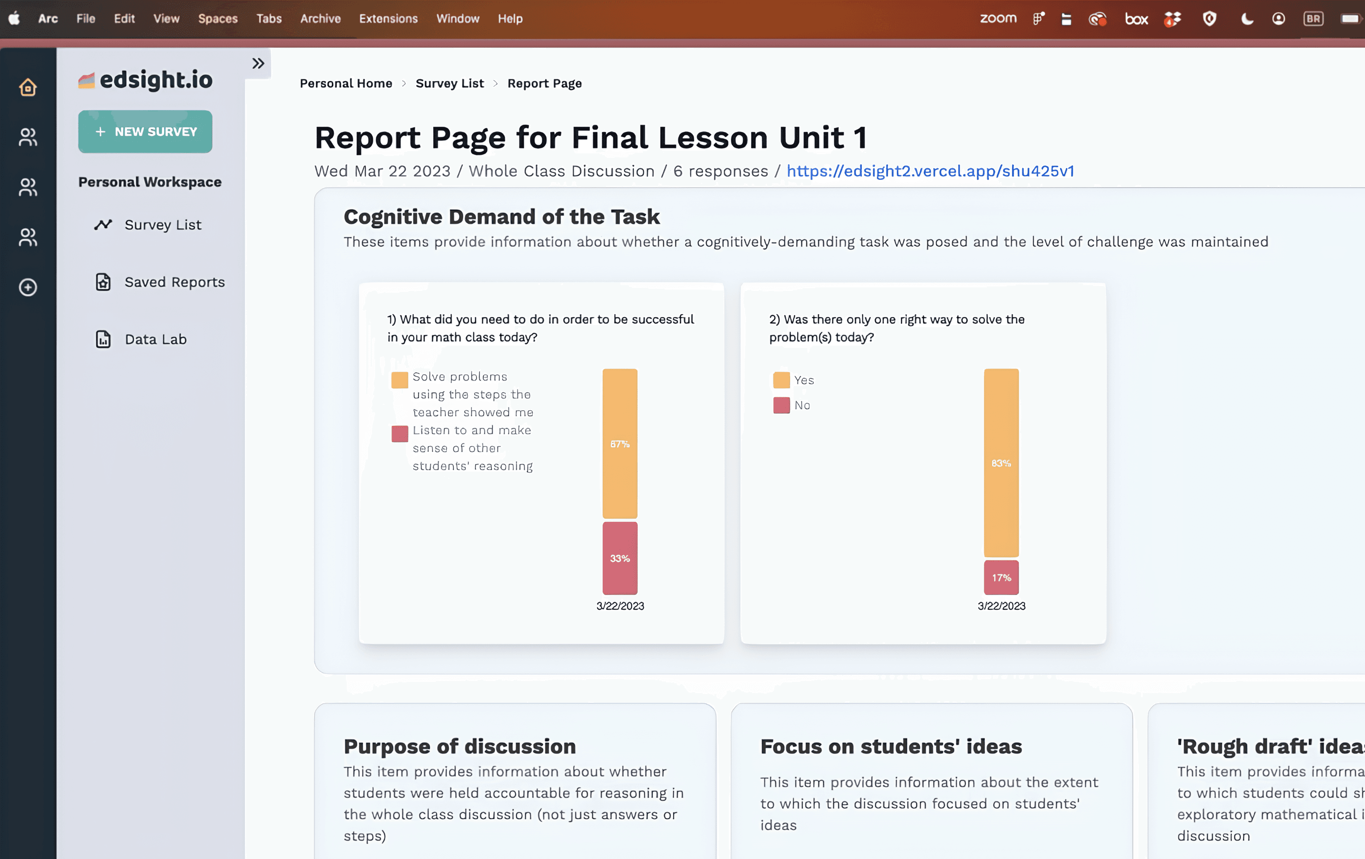Click the Creative Cloud menu bar icon

pos(1097,19)
